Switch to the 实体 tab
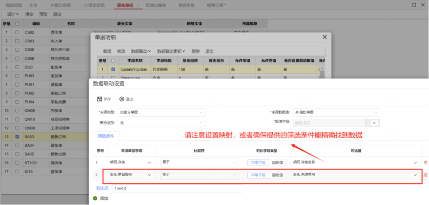Viewport: 429px width, 205px height. 33,5
